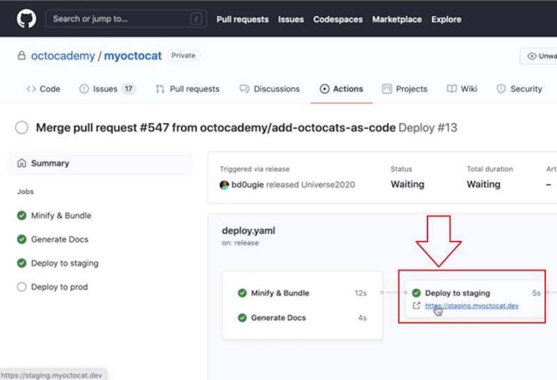This screenshot has height=380, width=557.
Task: Click the Summary home icon
Action: (x=22, y=163)
